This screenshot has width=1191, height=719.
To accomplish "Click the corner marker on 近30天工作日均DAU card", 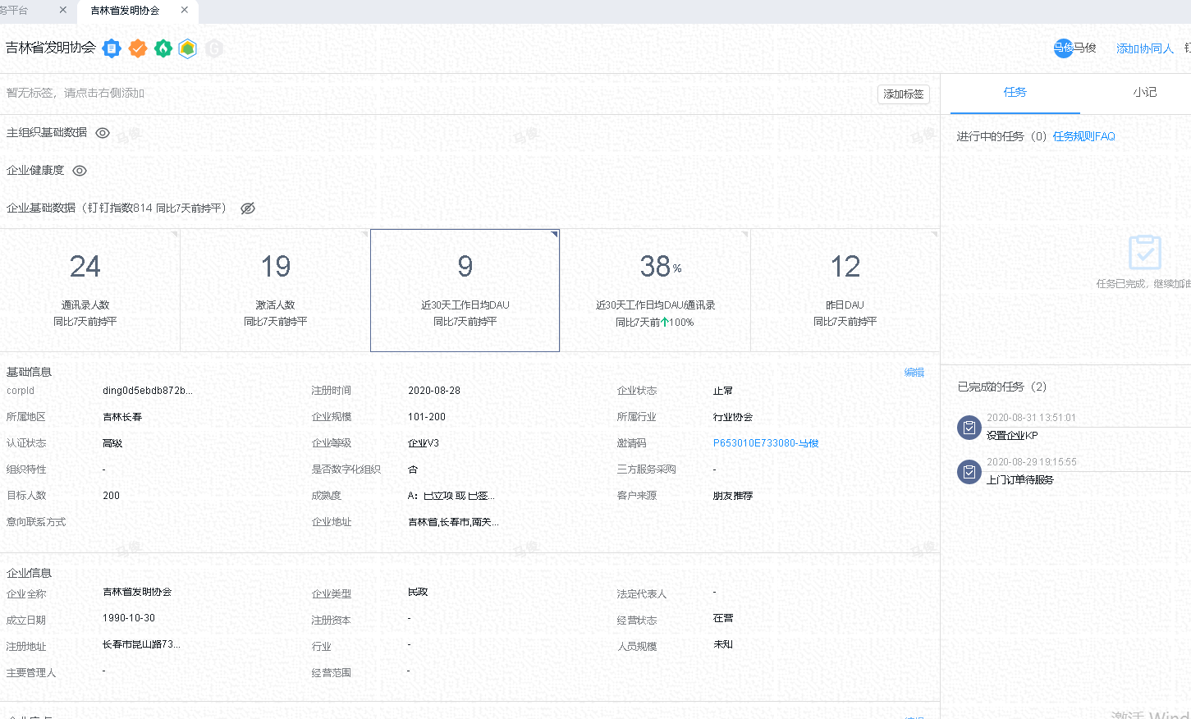I will 554,235.
